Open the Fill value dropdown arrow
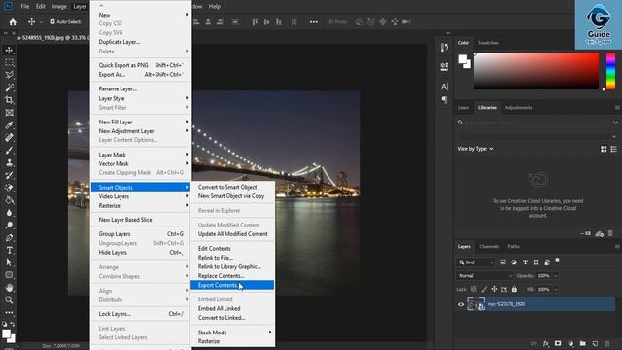Screen dimensions: 622x350 click(556, 290)
